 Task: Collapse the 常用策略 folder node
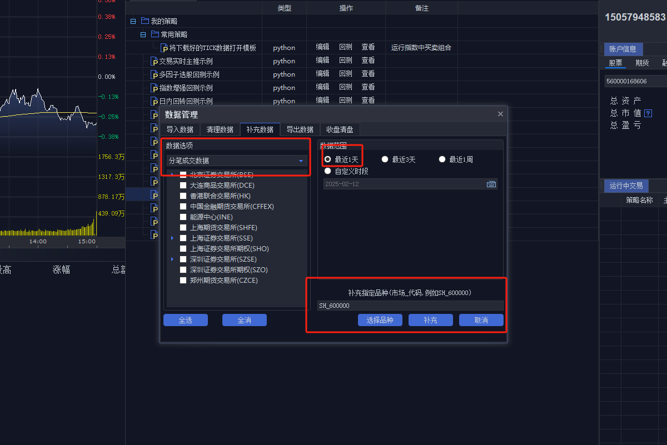pyautogui.click(x=143, y=34)
